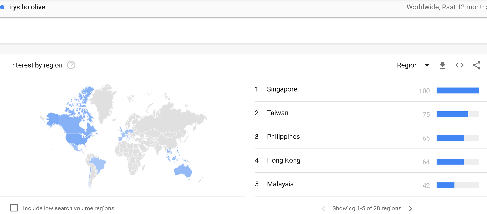Click the blue dot beside irys hololive
The image size is (487, 214).
[2, 7]
